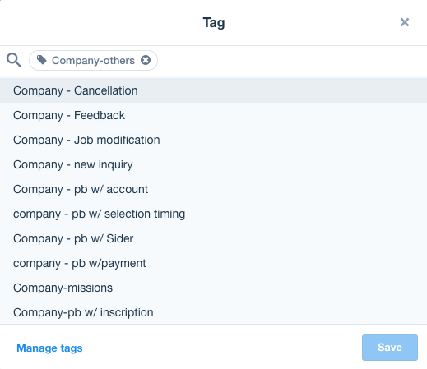The width and height of the screenshot is (427, 369).
Task: Select Company - Feedback tag
Action: (x=213, y=115)
